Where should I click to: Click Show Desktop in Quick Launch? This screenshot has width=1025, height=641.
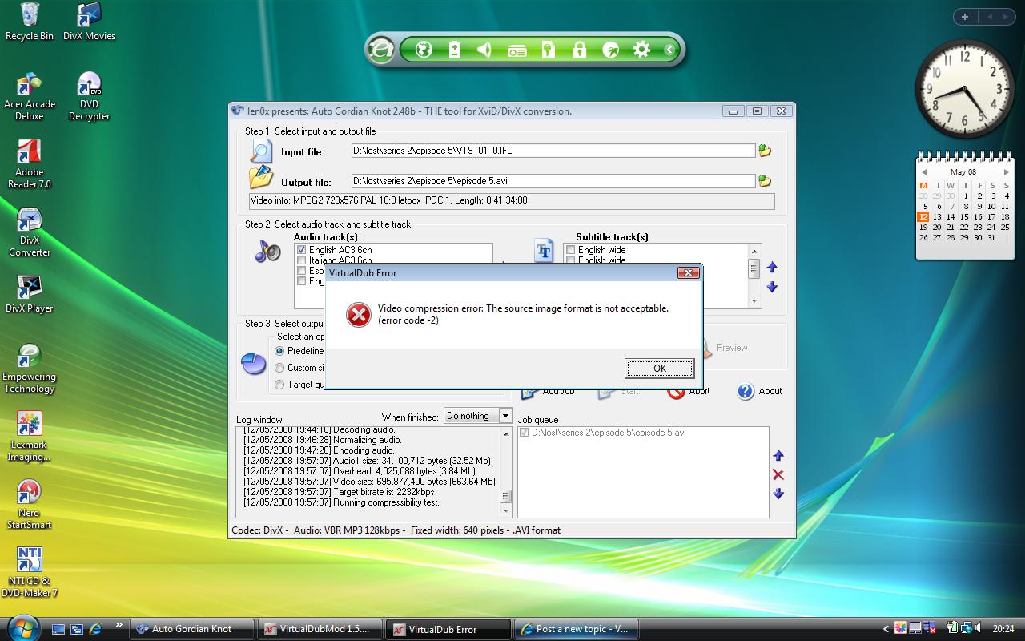[x=58, y=629]
